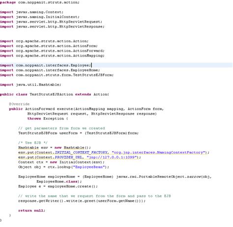This screenshot has height=227, width=233.
Task: Click HttpServletRequest import statement
Action: [x=51, y=22]
